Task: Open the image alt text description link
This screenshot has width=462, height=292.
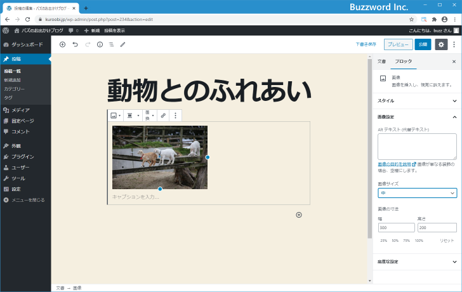Action: click(x=397, y=164)
